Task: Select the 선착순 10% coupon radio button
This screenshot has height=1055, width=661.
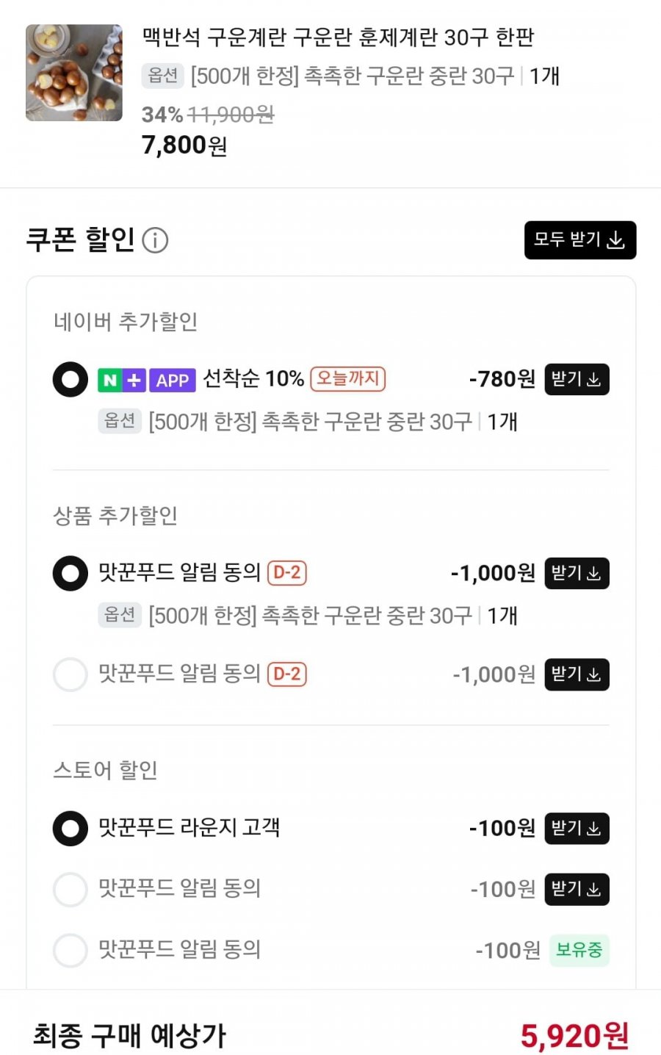Action: pos(71,380)
